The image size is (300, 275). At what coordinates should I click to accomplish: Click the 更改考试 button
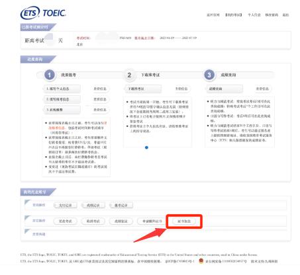tap(66, 221)
